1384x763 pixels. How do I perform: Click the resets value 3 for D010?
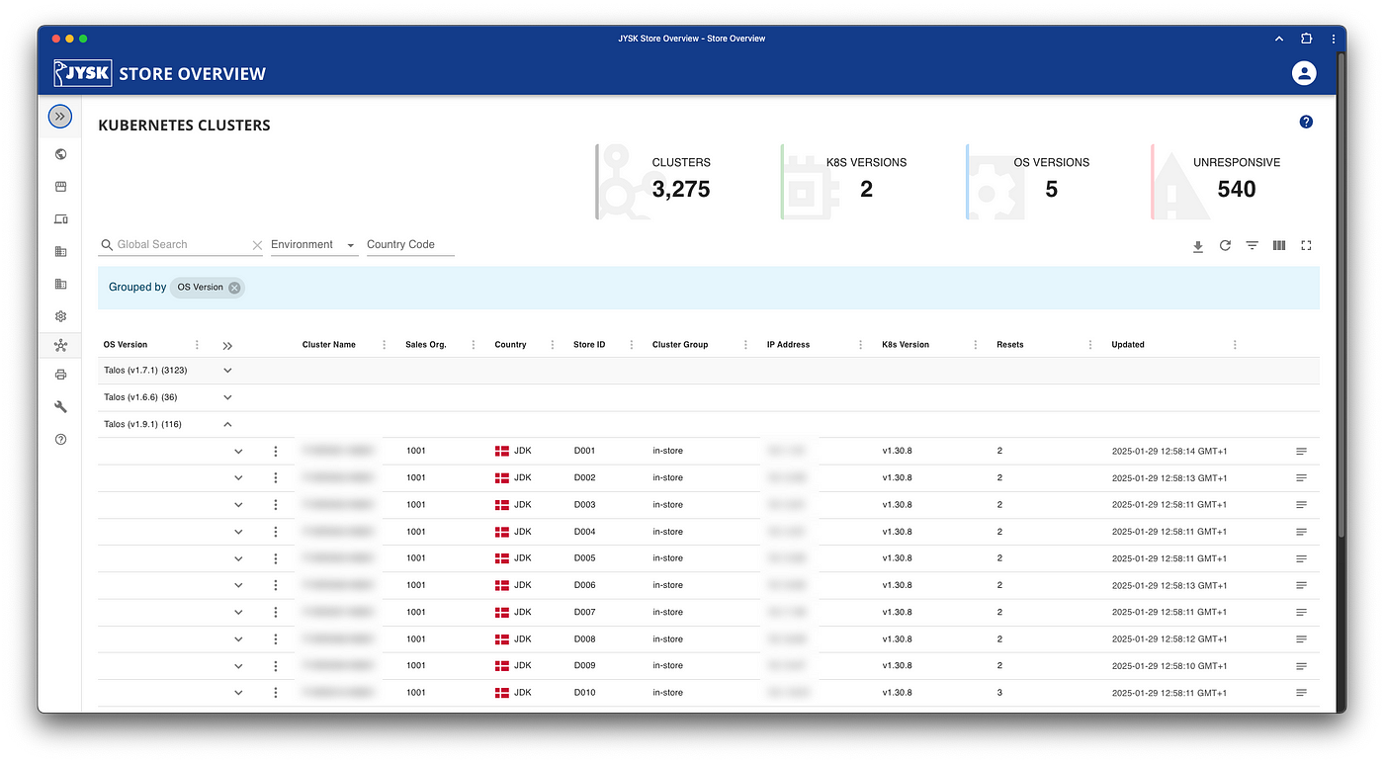[x=999, y=693]
